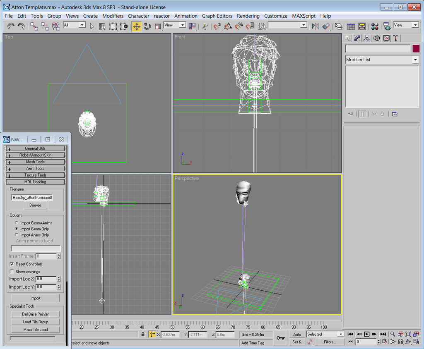Open the Material Editor icon
This screenshot has width=424, height=349.
[374, 26]
